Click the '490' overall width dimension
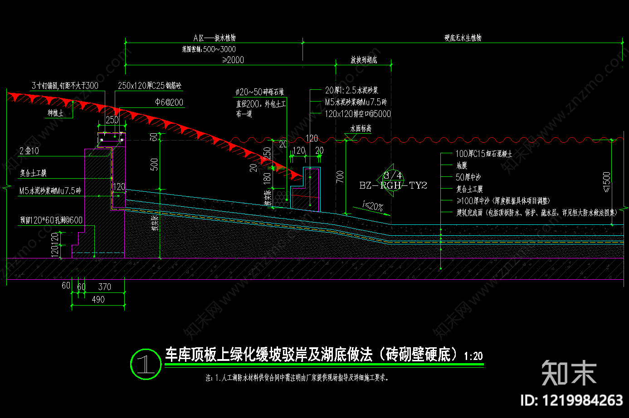 [x=98, y=300]
